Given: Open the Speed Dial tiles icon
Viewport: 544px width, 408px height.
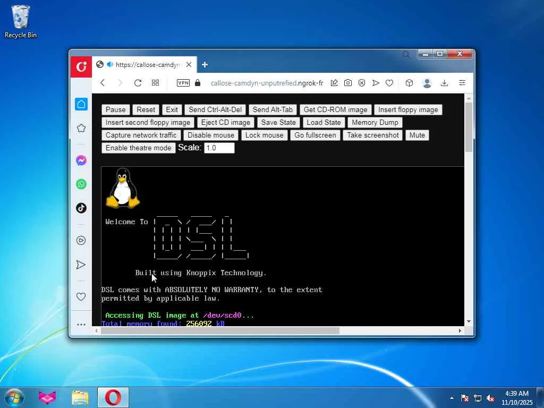Looking at the screenshot, I should pyautogui.click(x=156, y=83).
